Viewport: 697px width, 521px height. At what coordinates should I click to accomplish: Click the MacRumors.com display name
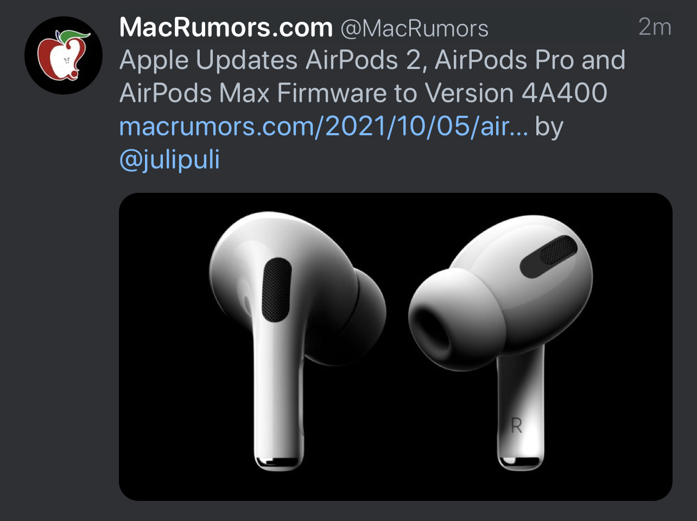point(226,27)
